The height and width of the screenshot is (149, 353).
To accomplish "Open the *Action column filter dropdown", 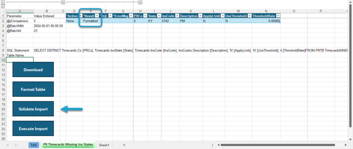I will [x=81, y=16].
